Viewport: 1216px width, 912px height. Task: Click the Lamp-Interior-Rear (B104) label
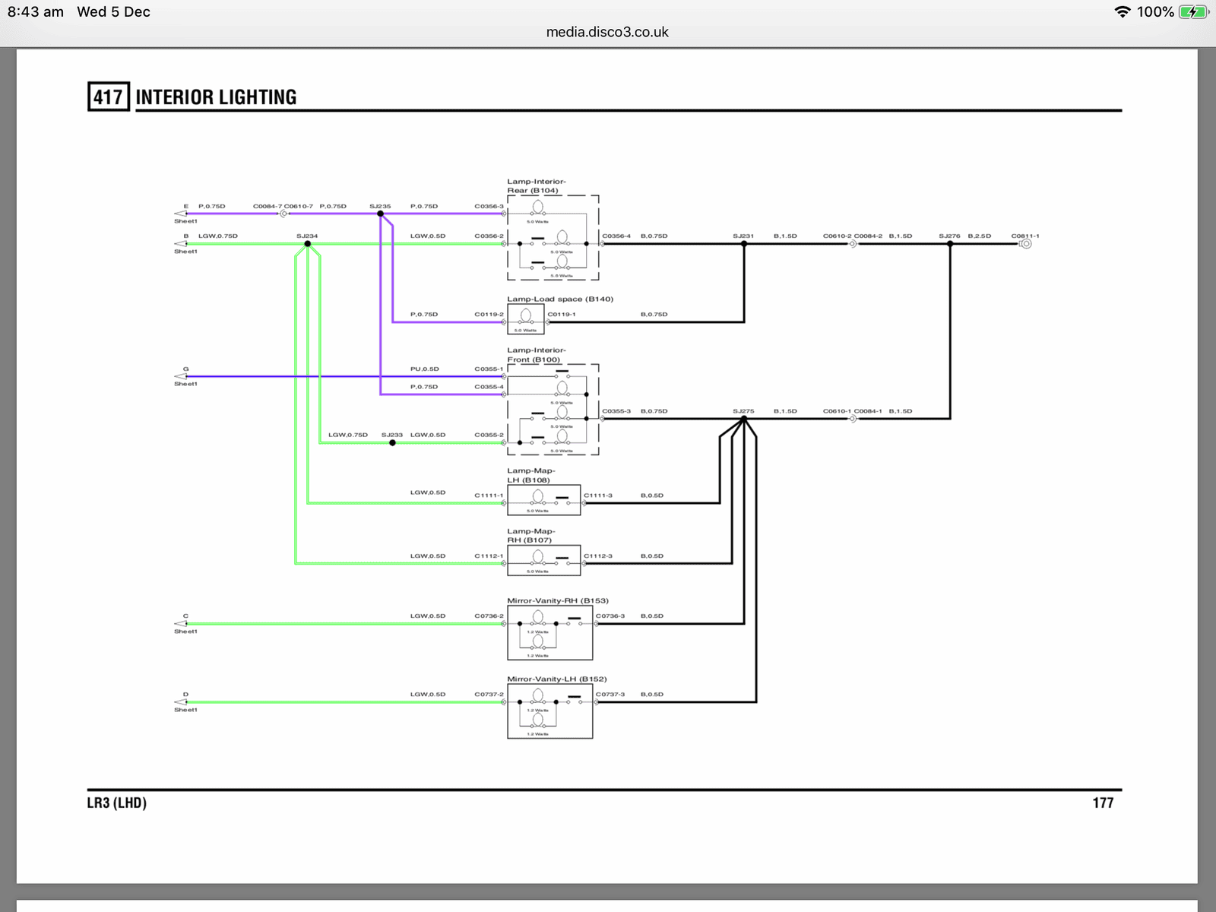537,186
